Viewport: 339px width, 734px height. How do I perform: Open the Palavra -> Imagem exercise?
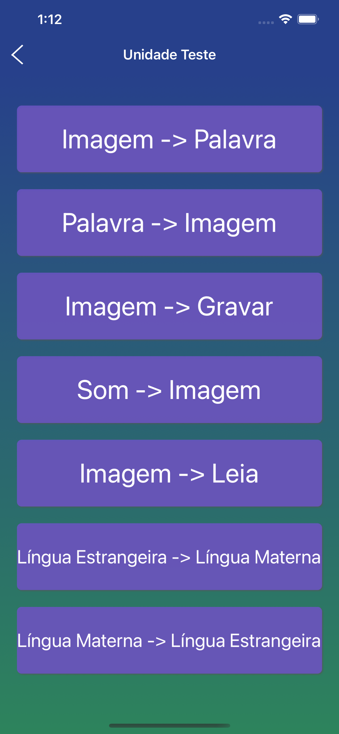tap(169, 222)
